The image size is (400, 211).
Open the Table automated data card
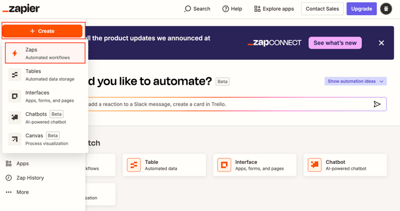165,165
